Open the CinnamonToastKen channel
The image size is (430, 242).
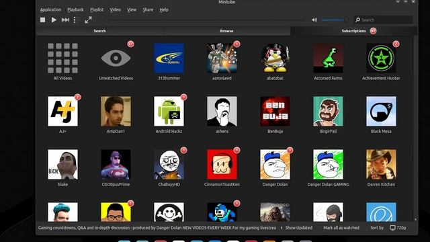point(222,164)
